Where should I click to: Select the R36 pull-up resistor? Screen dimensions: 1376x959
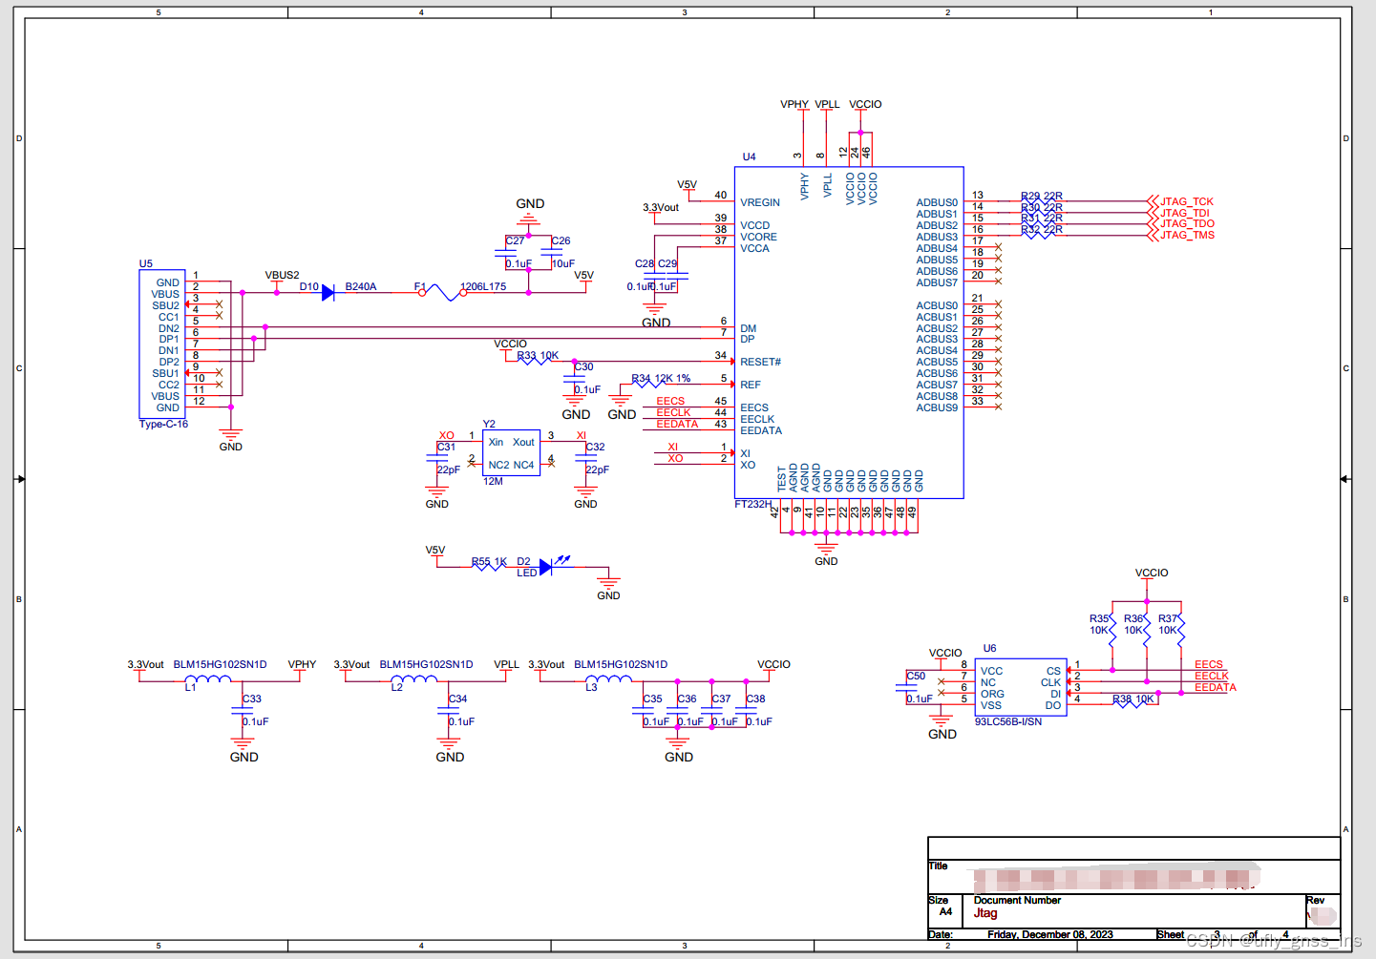(x=1147, y=631)
